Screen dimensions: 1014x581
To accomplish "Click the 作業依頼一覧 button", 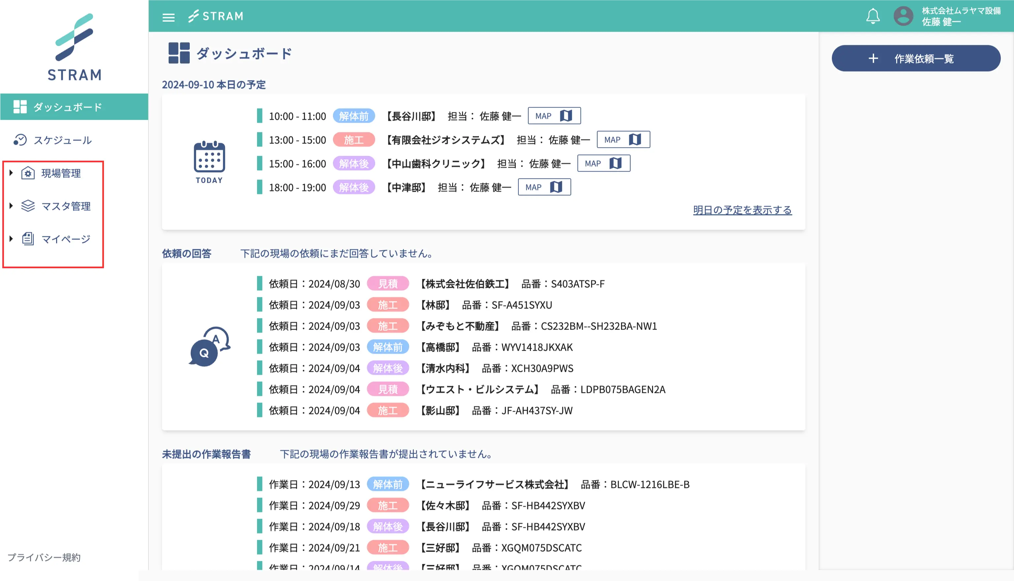I will pyautogui.click(x=915, y=59).
